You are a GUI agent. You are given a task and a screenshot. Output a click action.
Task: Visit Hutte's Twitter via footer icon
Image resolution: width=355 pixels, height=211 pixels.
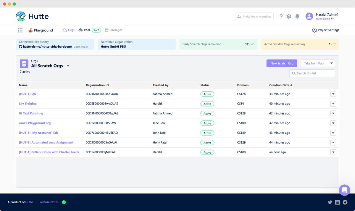(330, 202)
